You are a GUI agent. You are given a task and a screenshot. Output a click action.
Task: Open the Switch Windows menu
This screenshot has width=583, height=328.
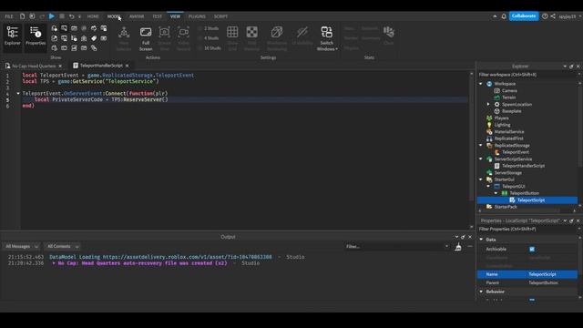(x=327, y=38)
